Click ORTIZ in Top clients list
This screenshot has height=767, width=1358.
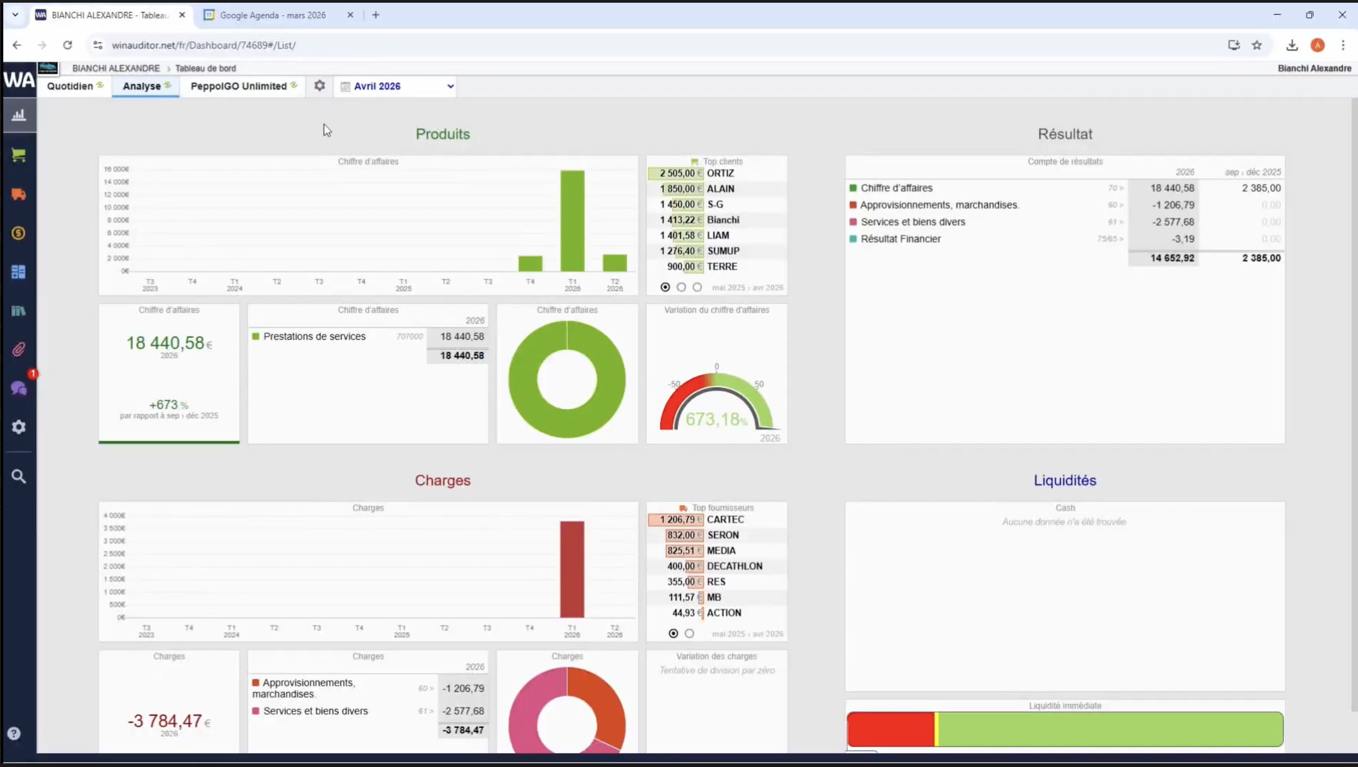(720, 173)
